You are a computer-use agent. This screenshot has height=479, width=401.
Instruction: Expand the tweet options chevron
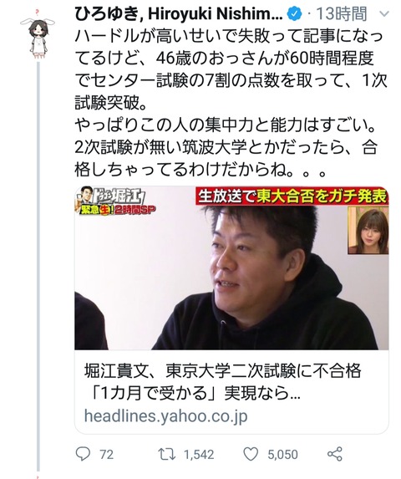[x=385, y=13]
